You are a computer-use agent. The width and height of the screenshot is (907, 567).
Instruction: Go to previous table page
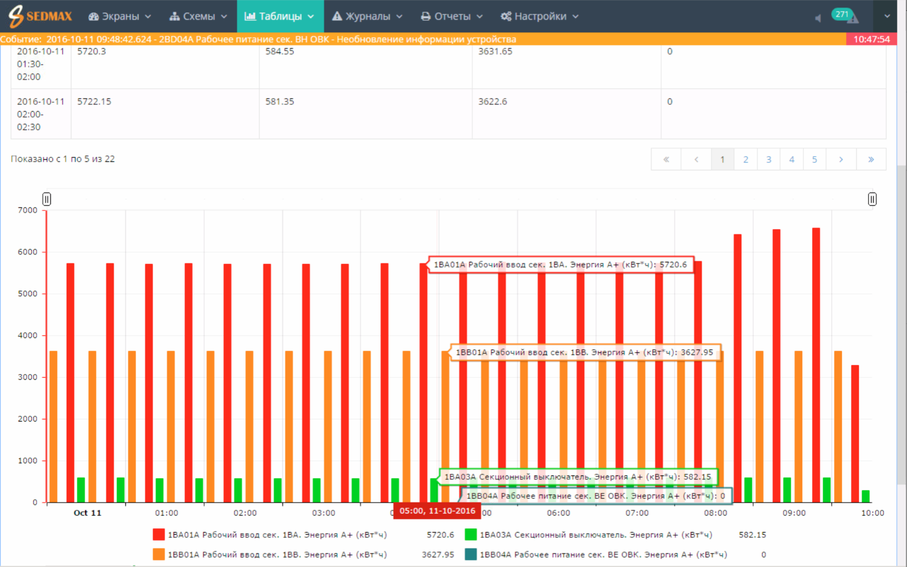tap(696, 159)
